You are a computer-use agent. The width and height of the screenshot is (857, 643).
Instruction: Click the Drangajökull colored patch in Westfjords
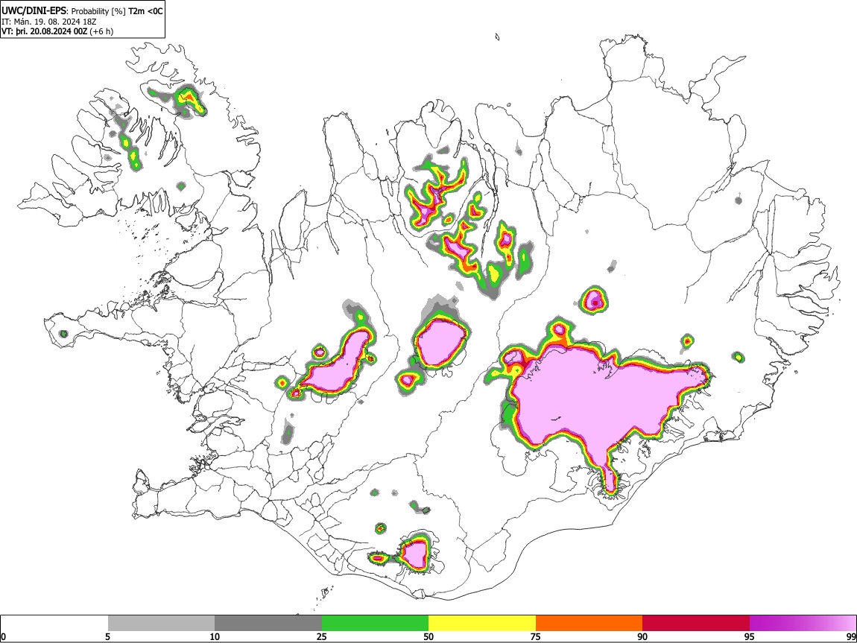[x=189, y=99]
